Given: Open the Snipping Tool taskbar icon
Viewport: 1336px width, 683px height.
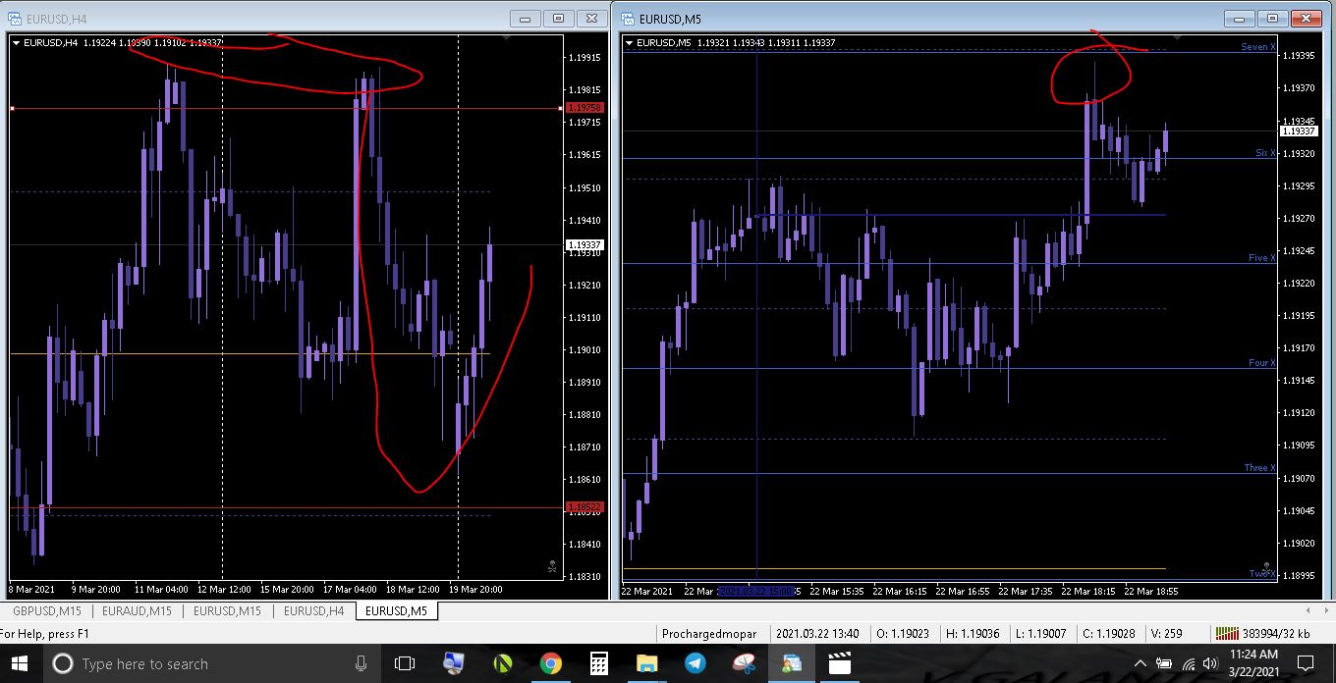Looking at the screenshot, I should pos(743,664).
